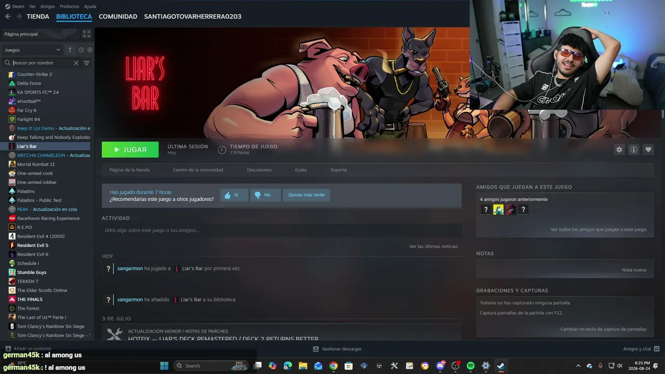Add a product with the plus icon
Viewport: 665px width, 374px height.
8,349
